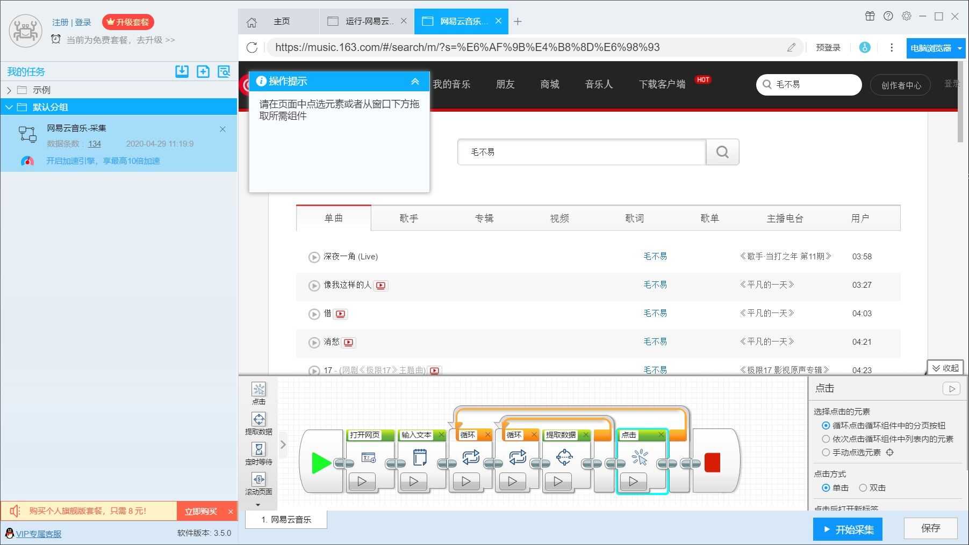Screen dimensions: 969x545
Task: Click the pencil edit URL icon
Action: click(791, 47)
